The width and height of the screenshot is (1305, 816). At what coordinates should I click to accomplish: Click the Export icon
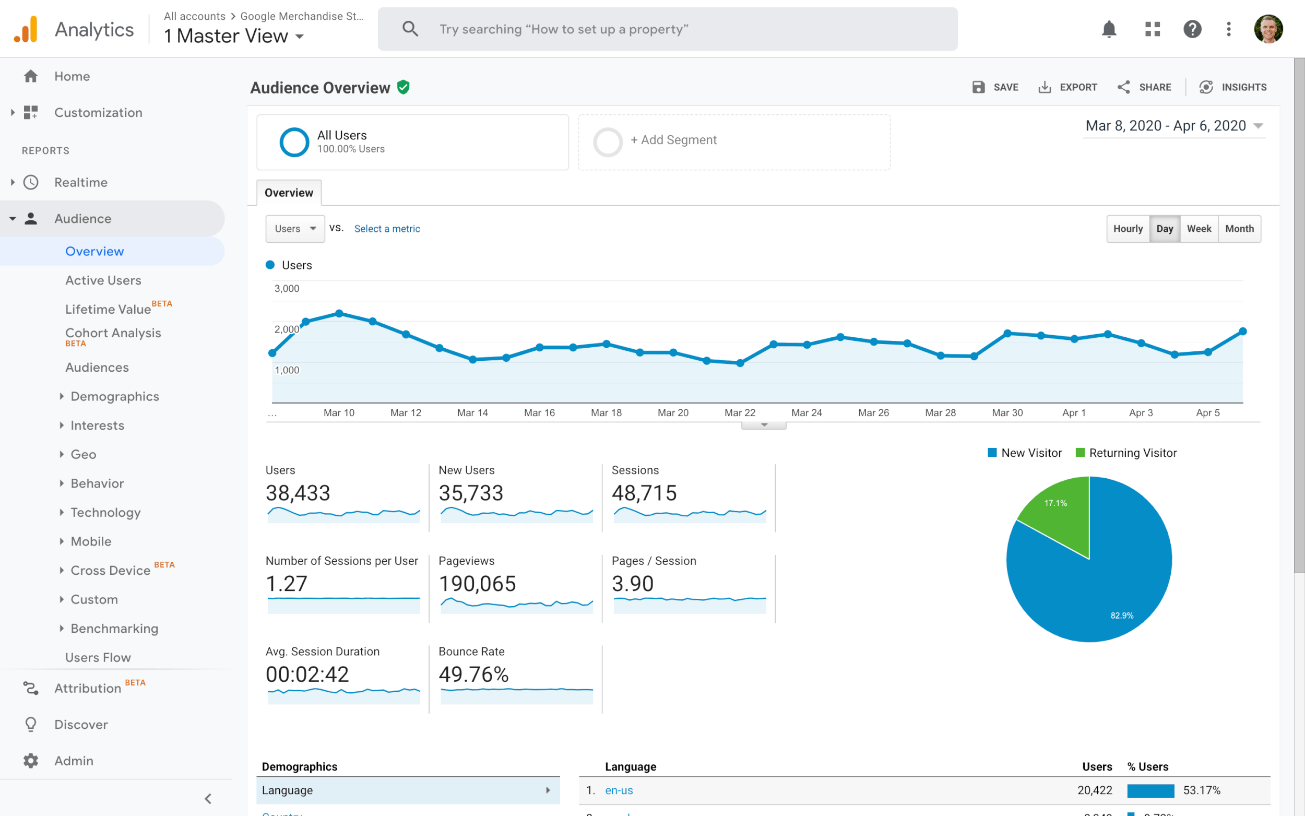click(1046, 87)
